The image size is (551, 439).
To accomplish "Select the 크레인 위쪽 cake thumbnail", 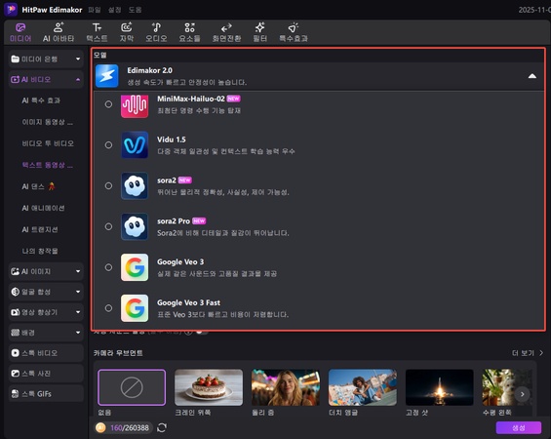I will [x=209, y=387].
